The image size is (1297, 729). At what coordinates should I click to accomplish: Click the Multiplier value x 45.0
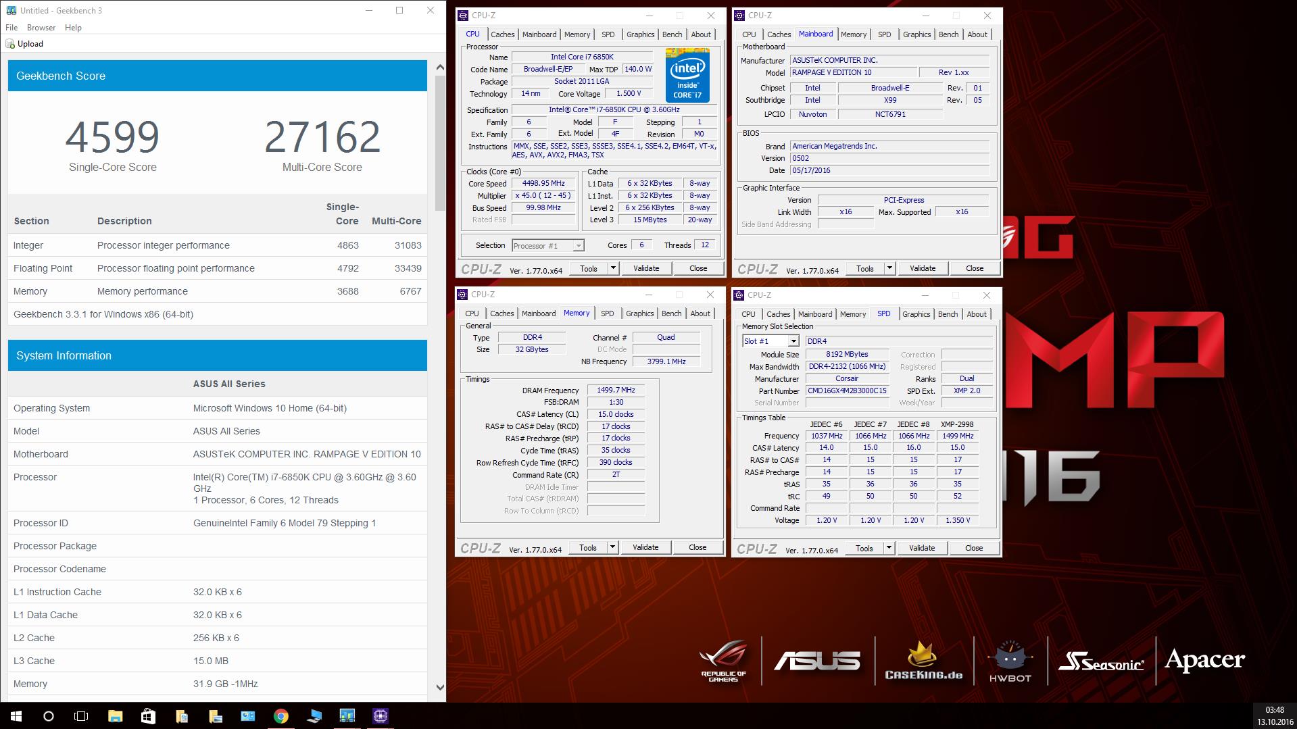coord(543,196)
